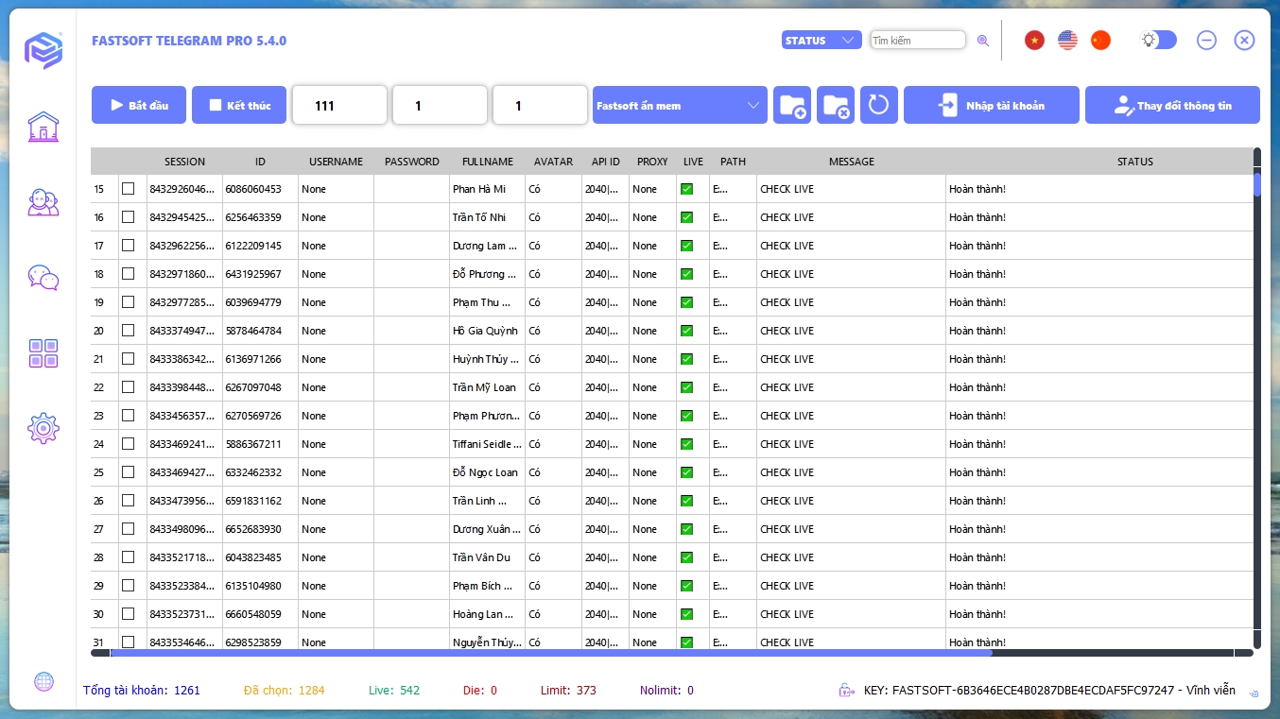Click the Live: 542 status text
The image size is (1280, 719).
point(394,691)
